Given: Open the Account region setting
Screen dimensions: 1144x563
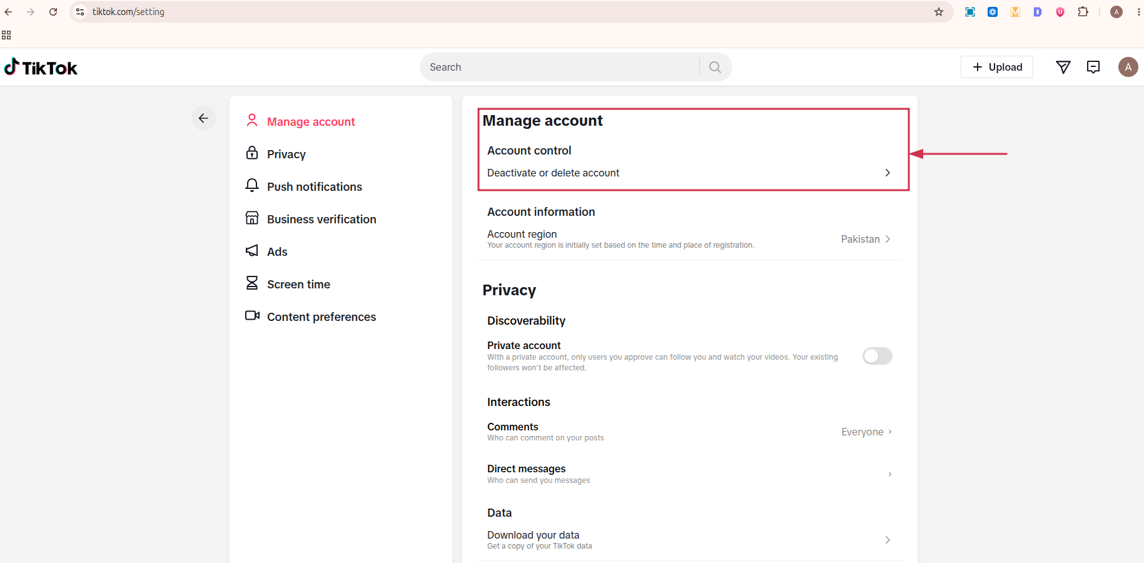Looking at the screenshot, I should click(x=689, y=239).
